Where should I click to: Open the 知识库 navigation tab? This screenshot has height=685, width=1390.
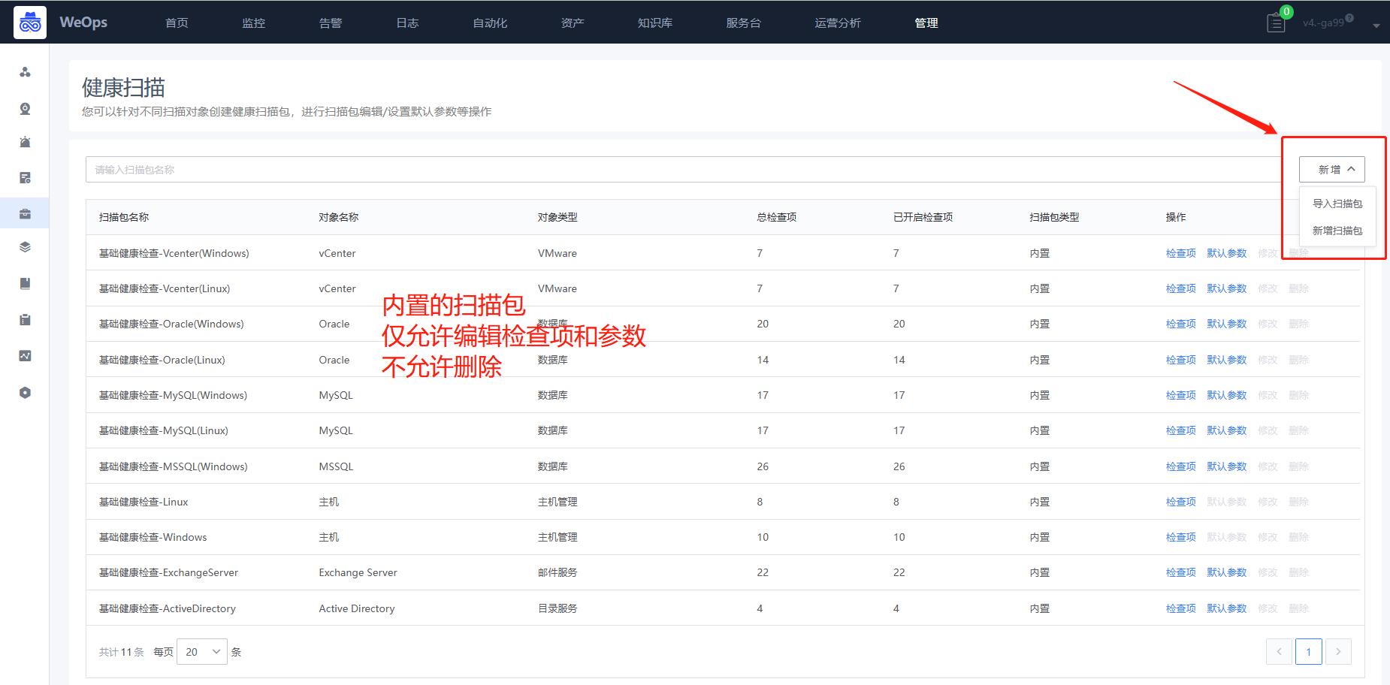655,23
